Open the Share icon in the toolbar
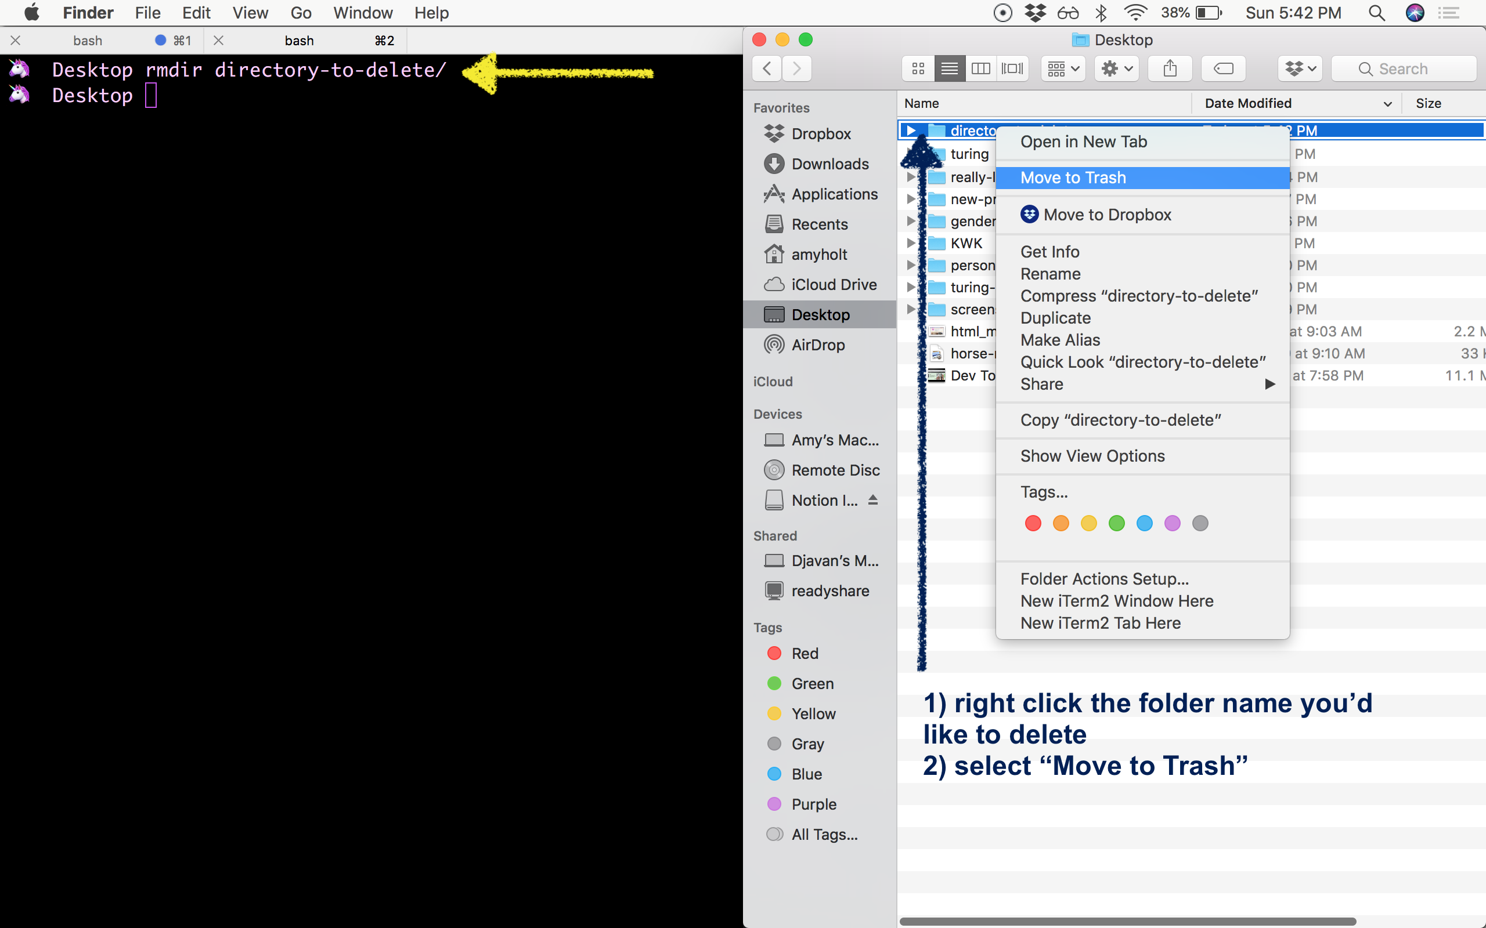1486x928 pixels. (1169, 68)
